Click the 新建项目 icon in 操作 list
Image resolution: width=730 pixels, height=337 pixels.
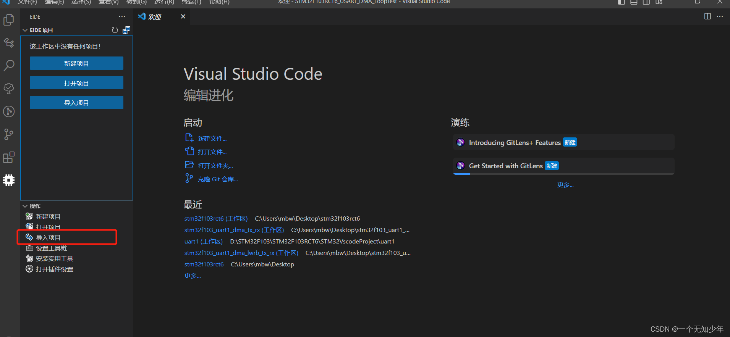pos(29,216)
